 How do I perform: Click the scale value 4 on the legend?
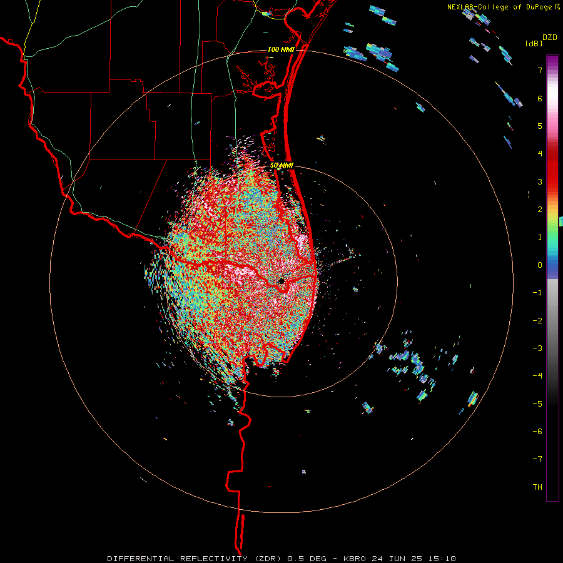click(x=540, y=154)
